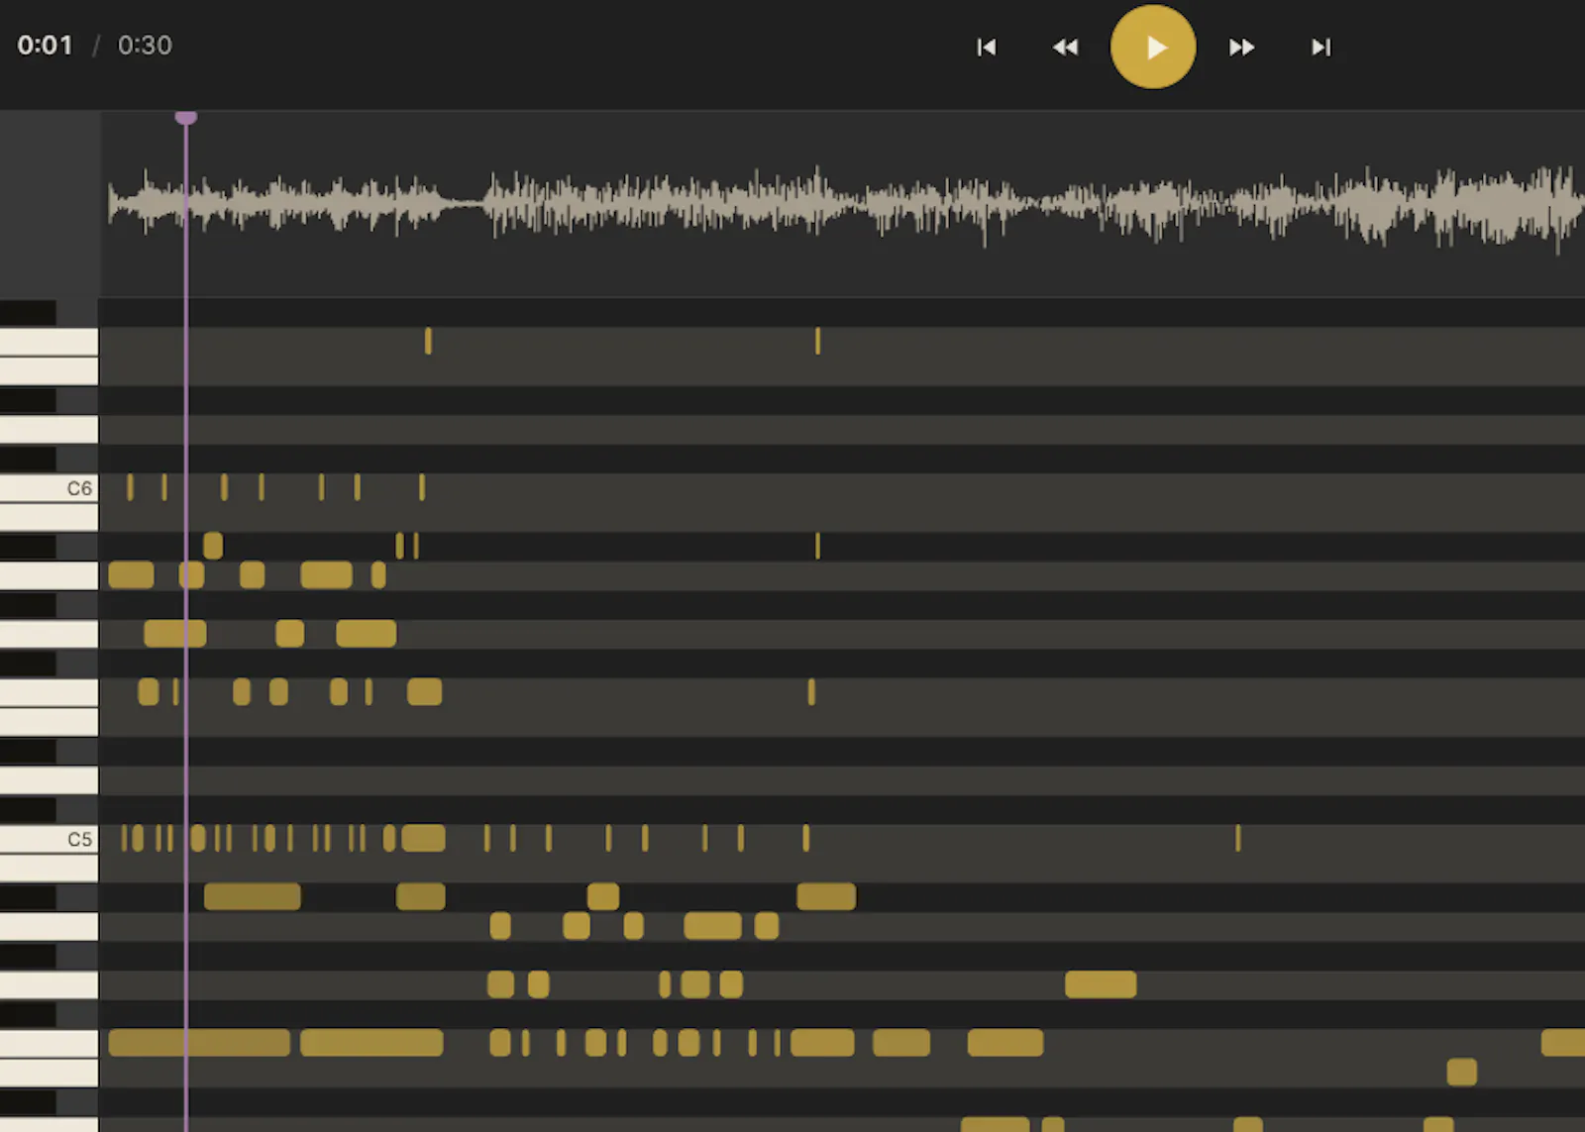Fast-forward the track
Screen dimensions: 1585x1132
(1241, 48)
